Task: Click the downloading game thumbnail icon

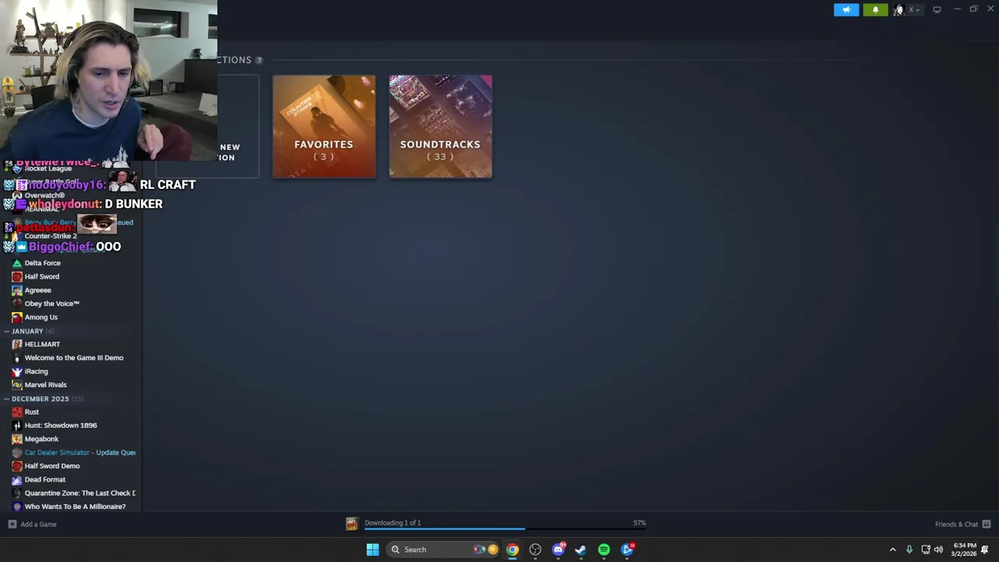Action: coord(352,524)
